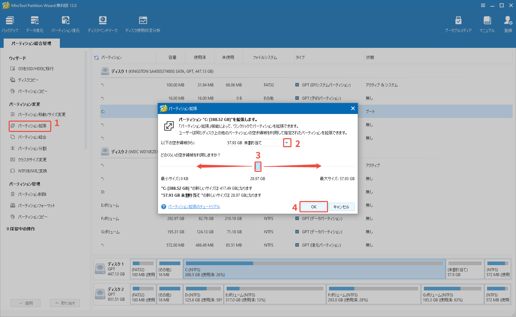Confirm extension with the OK button
This screenshot has width=516, height=317.
click(313, 207)
